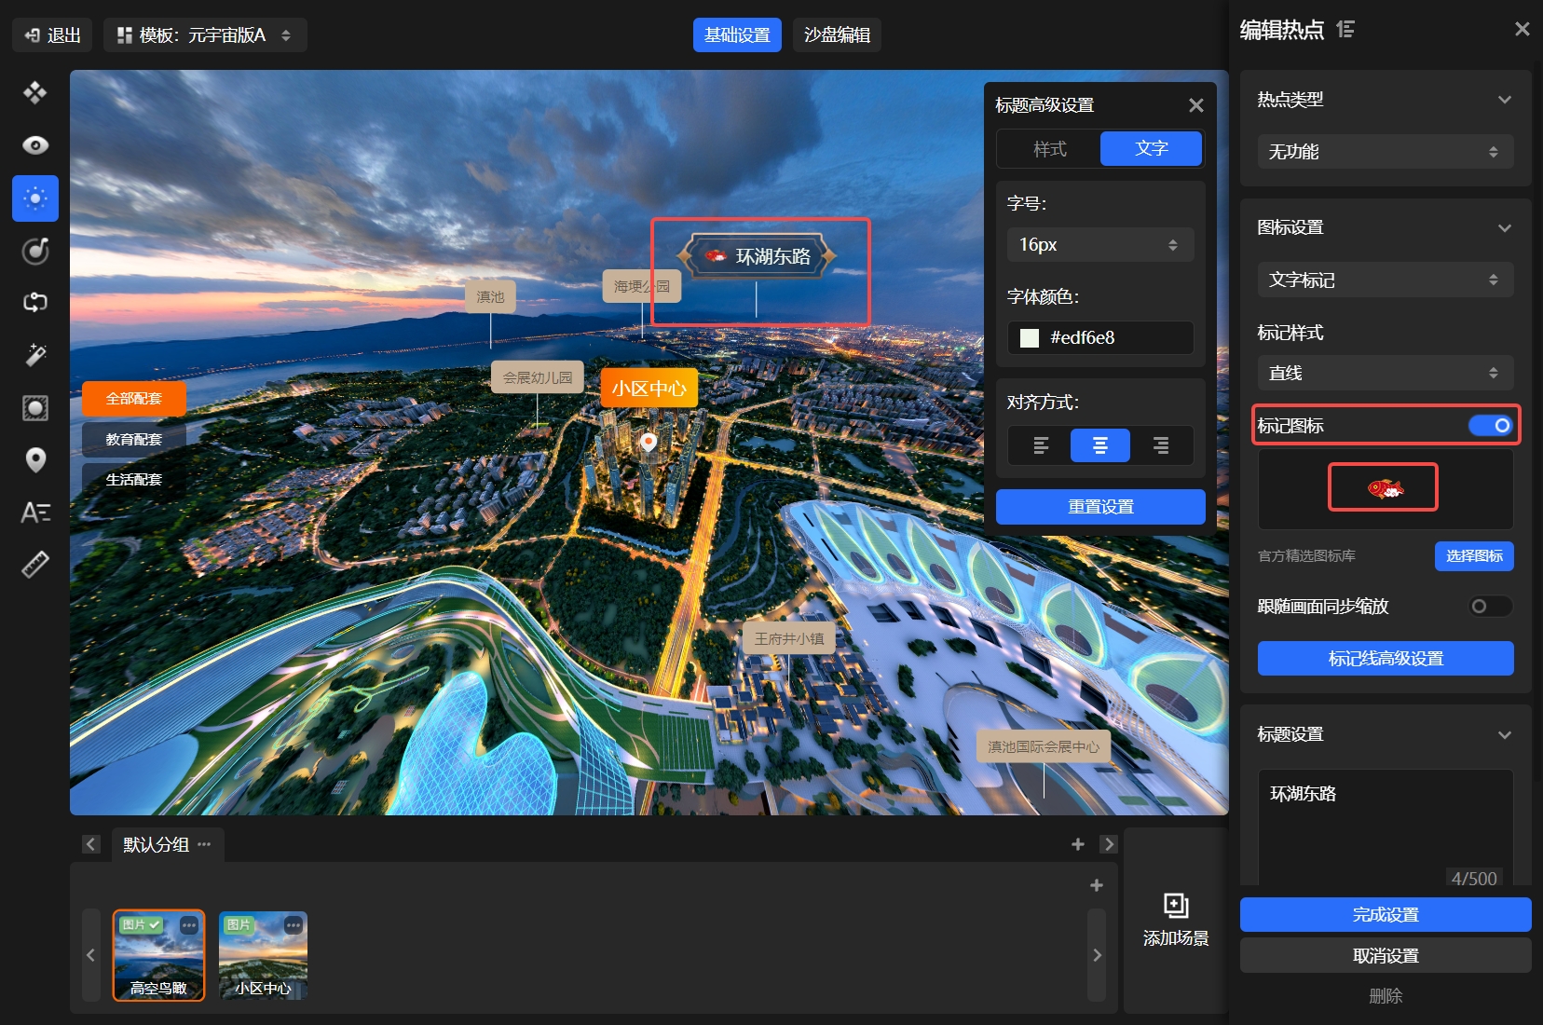The width and height of the screenshot is (1543, 1025).
Task: Click the map pin location tool
Action: click(35, 460)
